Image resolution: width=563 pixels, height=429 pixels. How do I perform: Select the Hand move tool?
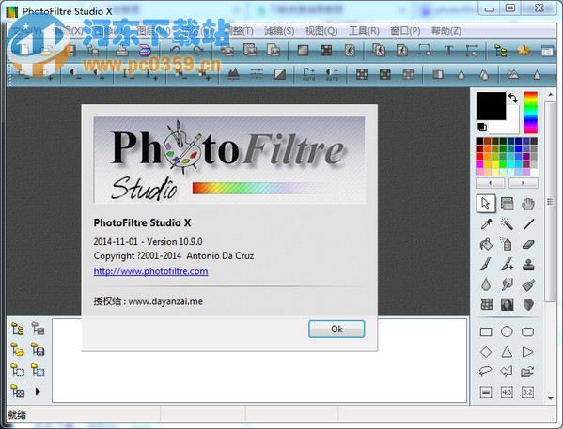coord(528,204)
